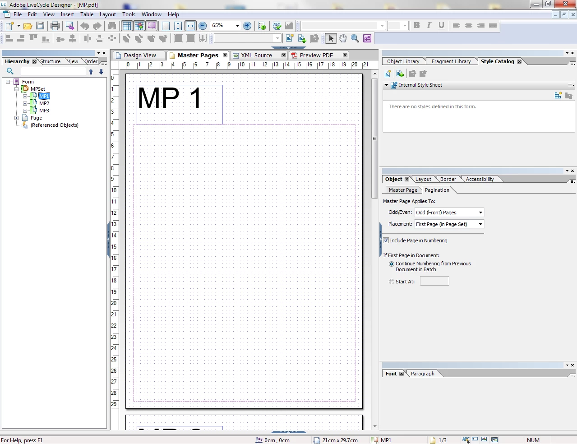The width and height of the screenshot is (577, 444).
Task: Collapse the MPSet tree node
Action: [x=16, y=89]
